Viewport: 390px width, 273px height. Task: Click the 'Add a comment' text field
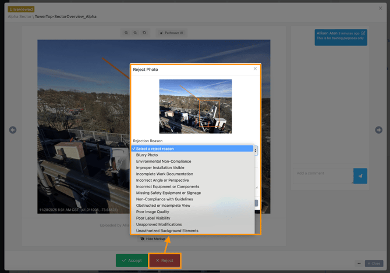click(322, 174)
